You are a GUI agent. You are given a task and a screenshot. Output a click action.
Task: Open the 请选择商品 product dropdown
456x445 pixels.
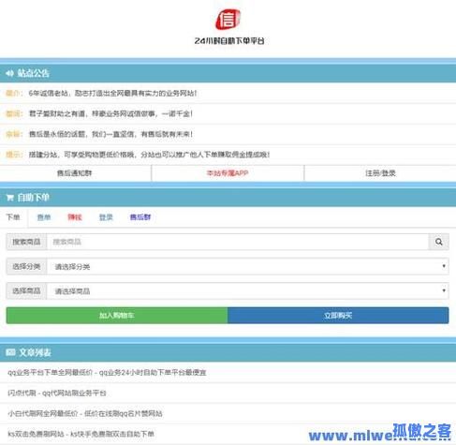247,291
